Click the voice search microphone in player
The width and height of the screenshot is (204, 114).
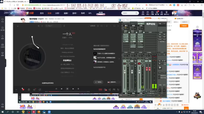[64, 26]
